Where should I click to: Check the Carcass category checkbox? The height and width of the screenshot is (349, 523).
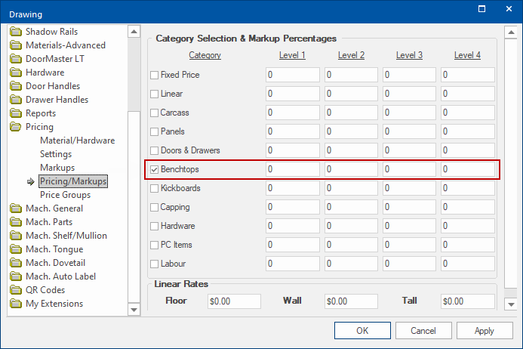click(x=154, y=113)
